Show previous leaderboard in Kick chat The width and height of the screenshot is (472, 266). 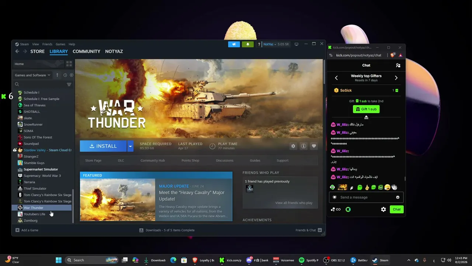[x=336, y=78]
